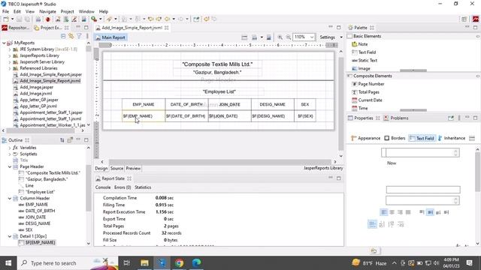Screen dimensions: 481x270
Task: Open the Project menu
Action: pyautogui.click(x=67, y=11)
